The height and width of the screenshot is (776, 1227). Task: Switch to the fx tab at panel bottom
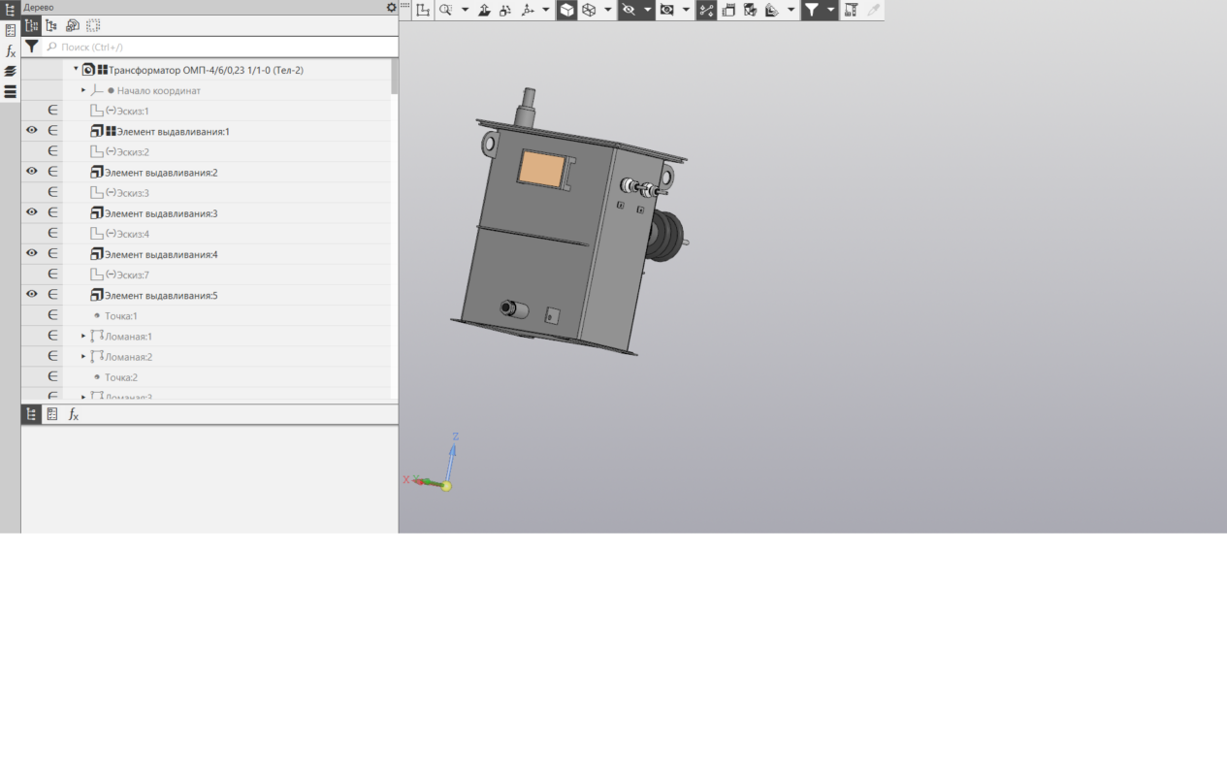tap(74, 414)
